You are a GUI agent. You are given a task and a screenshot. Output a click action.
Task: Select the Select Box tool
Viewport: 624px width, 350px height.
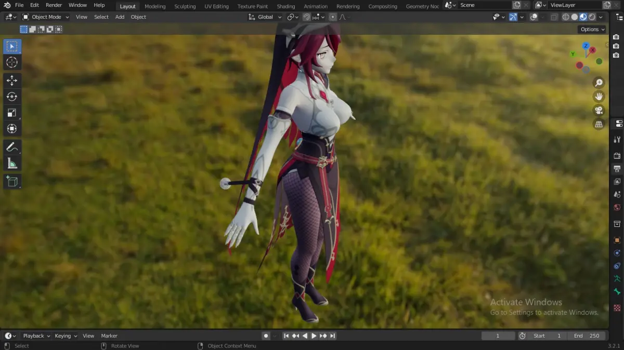coord(12,46)
